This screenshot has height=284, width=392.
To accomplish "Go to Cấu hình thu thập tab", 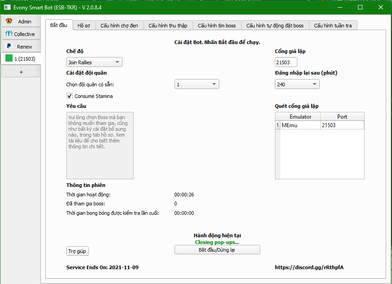I will [x=168, y=26].
